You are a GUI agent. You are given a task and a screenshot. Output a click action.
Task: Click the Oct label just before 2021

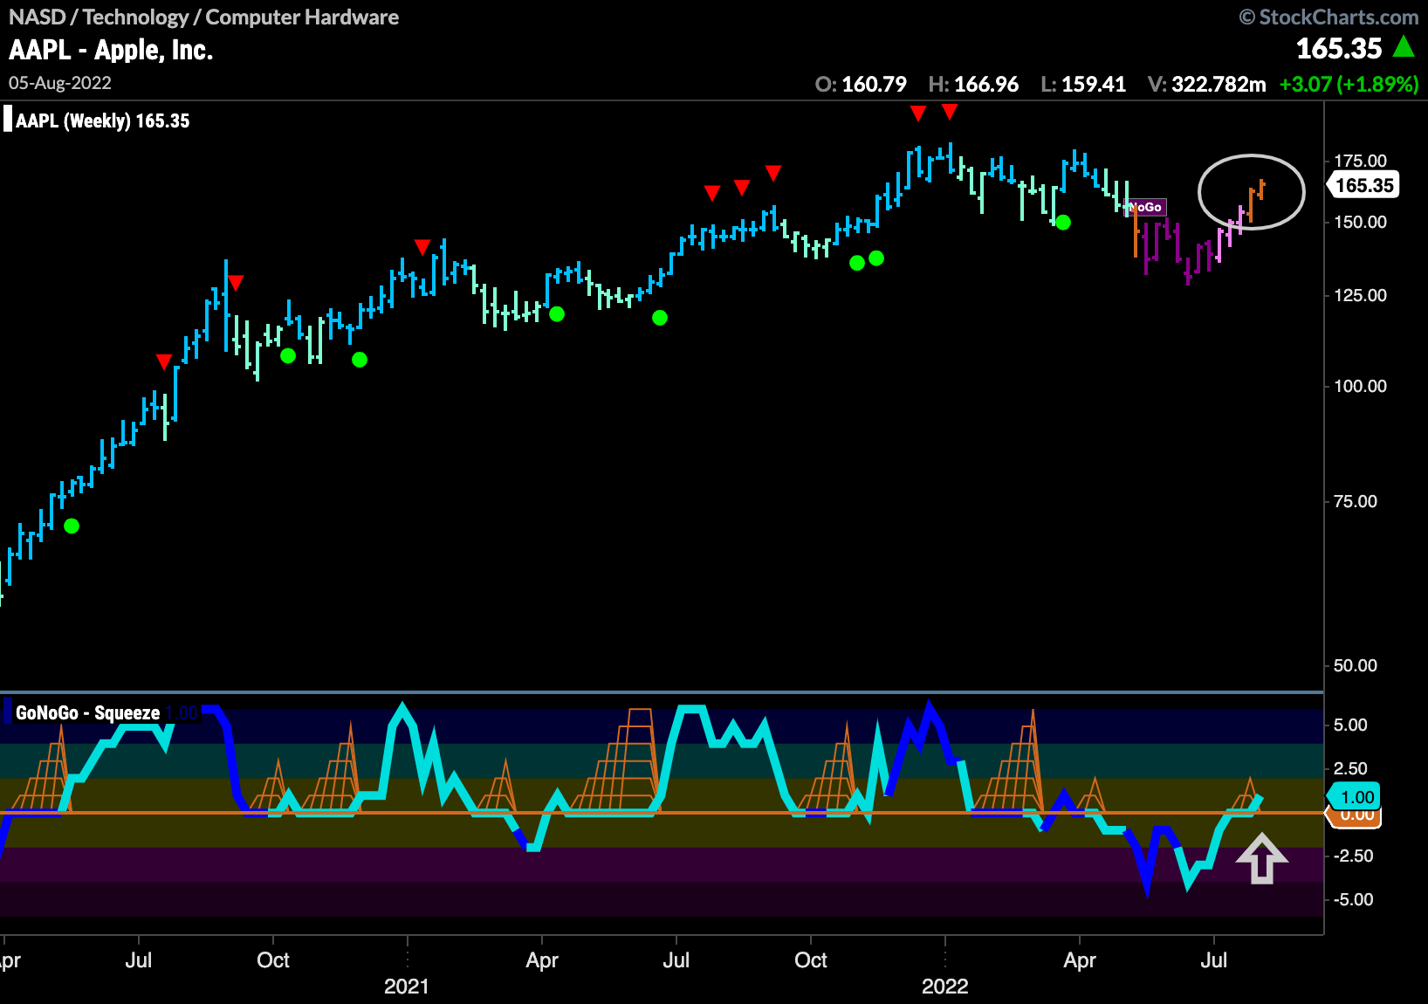pyautogui.click(x=273, y=960)
